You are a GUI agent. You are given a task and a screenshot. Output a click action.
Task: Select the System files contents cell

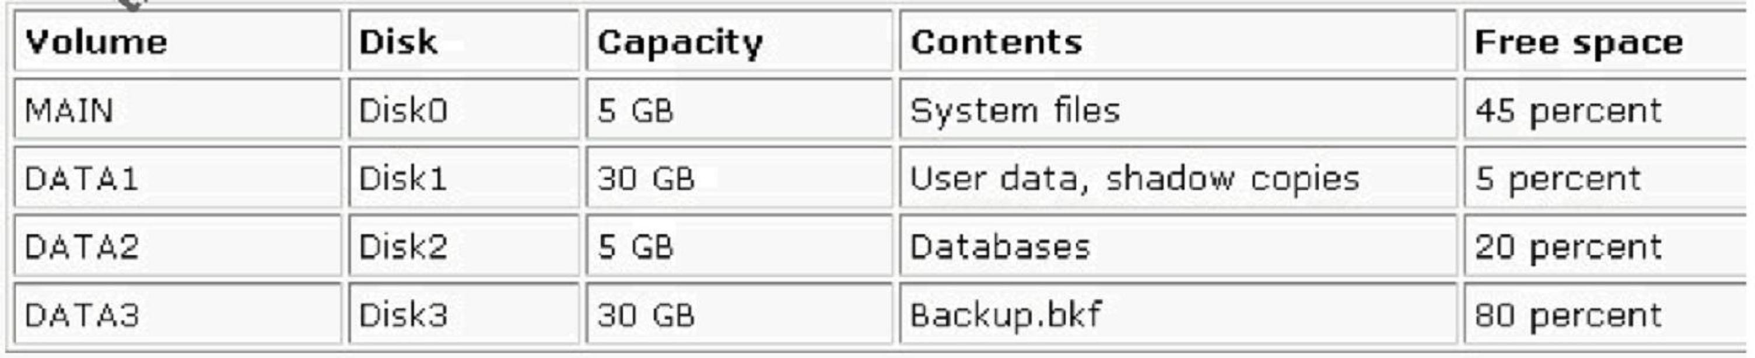pos(1014,110)
